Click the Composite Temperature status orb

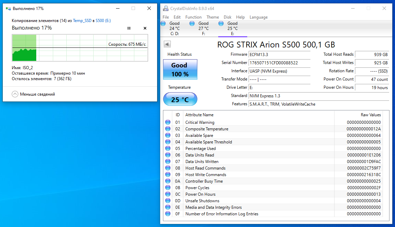pos(168,129)
